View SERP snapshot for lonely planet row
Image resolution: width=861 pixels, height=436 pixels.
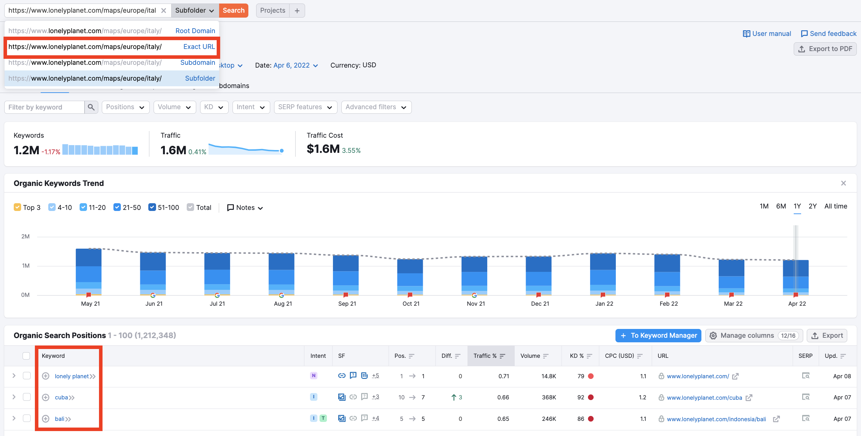806,376
